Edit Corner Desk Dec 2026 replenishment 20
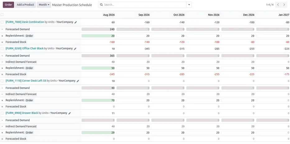The height and width of the screenshot is (144, 290). click(238, 100)
